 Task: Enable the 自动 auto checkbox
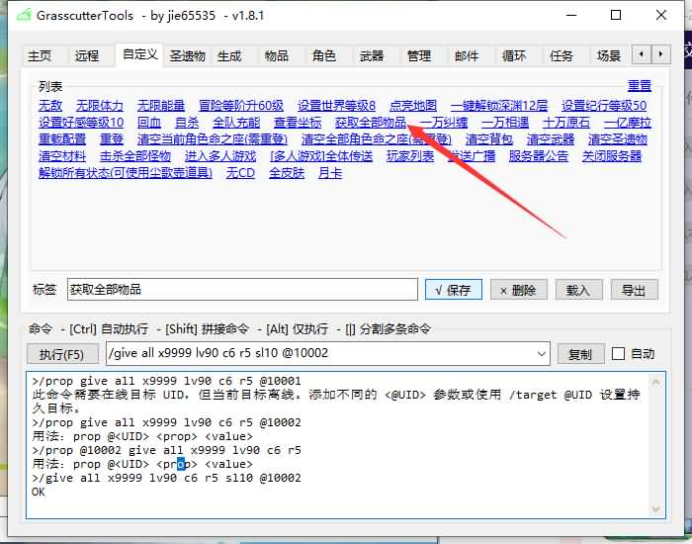619,354
